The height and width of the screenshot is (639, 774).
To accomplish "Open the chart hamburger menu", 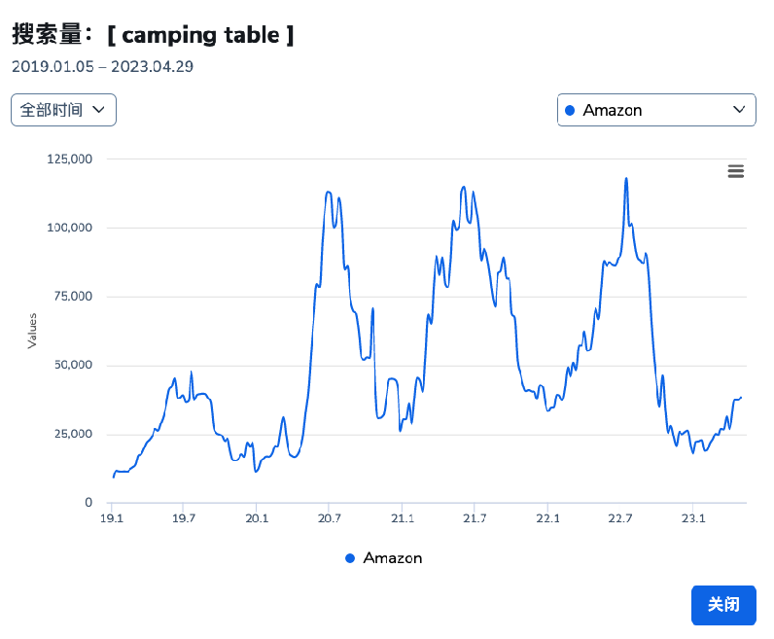I will click(x=736, y=171).
